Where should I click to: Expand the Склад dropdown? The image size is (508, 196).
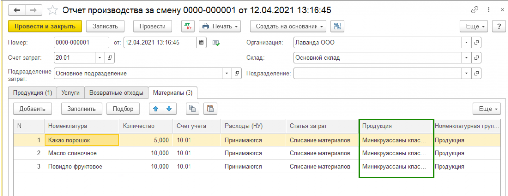tap(466, 58)
